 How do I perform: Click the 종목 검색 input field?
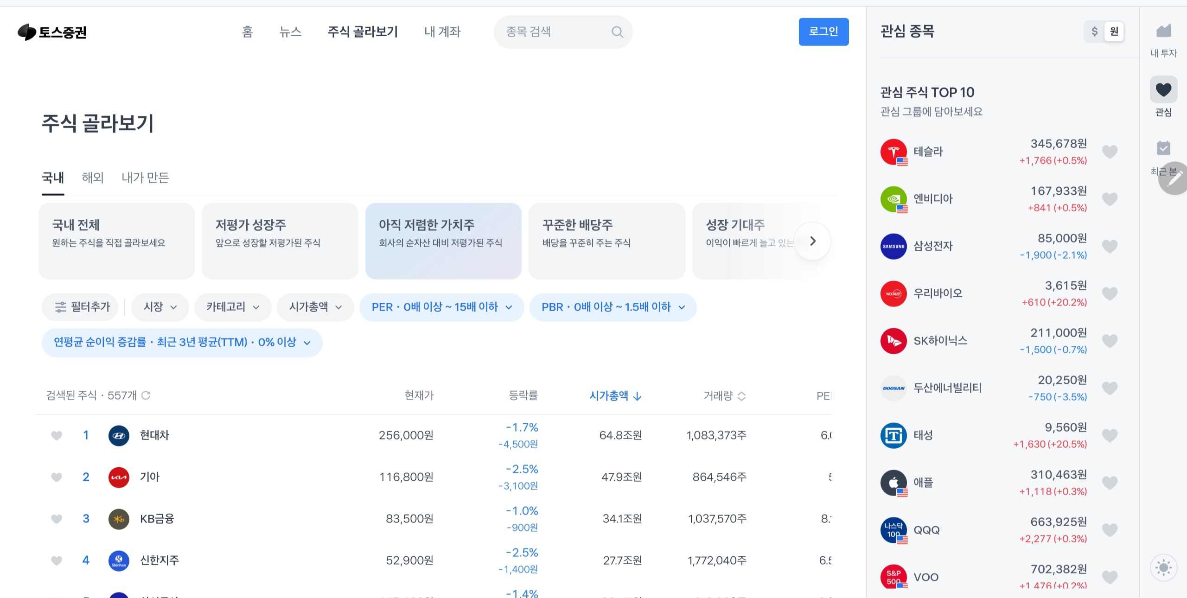pyautogui.click(x=563, y=32)
